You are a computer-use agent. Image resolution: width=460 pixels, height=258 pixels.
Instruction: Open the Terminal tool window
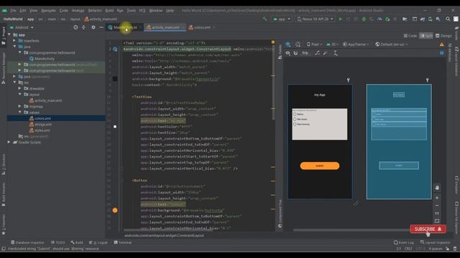tap(123, 242)
